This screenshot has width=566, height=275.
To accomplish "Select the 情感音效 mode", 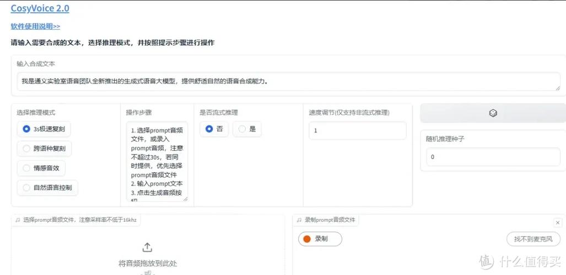I will [x=41, y=168].
